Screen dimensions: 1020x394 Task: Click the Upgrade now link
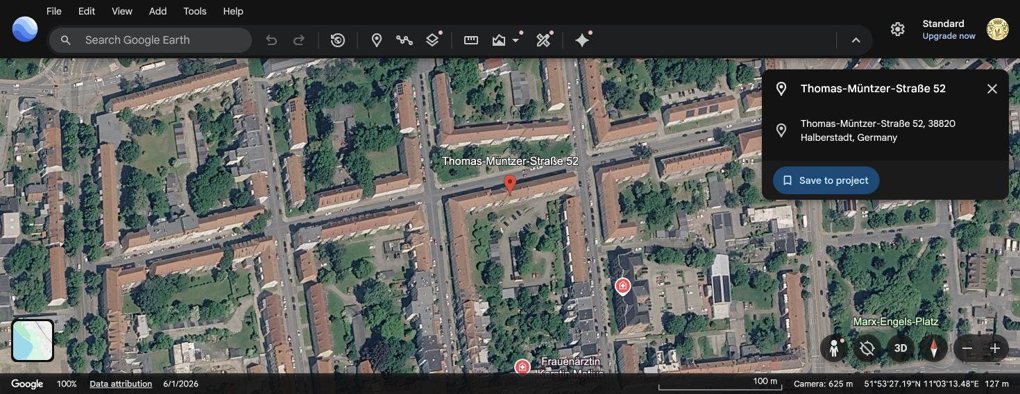(x=949, y=36)
